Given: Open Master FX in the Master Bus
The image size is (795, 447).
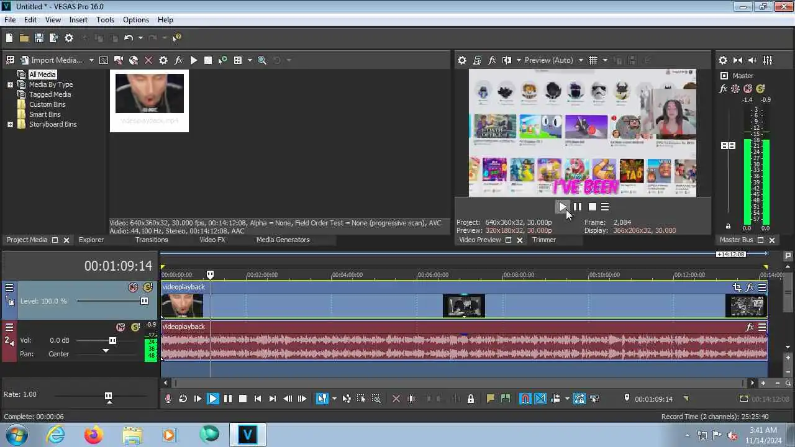Looking at the screenshot, I should 723,89.
